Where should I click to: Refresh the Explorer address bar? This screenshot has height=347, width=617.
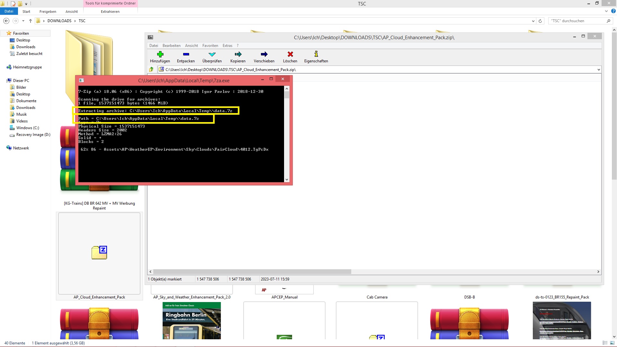click(x=540, y=21)
